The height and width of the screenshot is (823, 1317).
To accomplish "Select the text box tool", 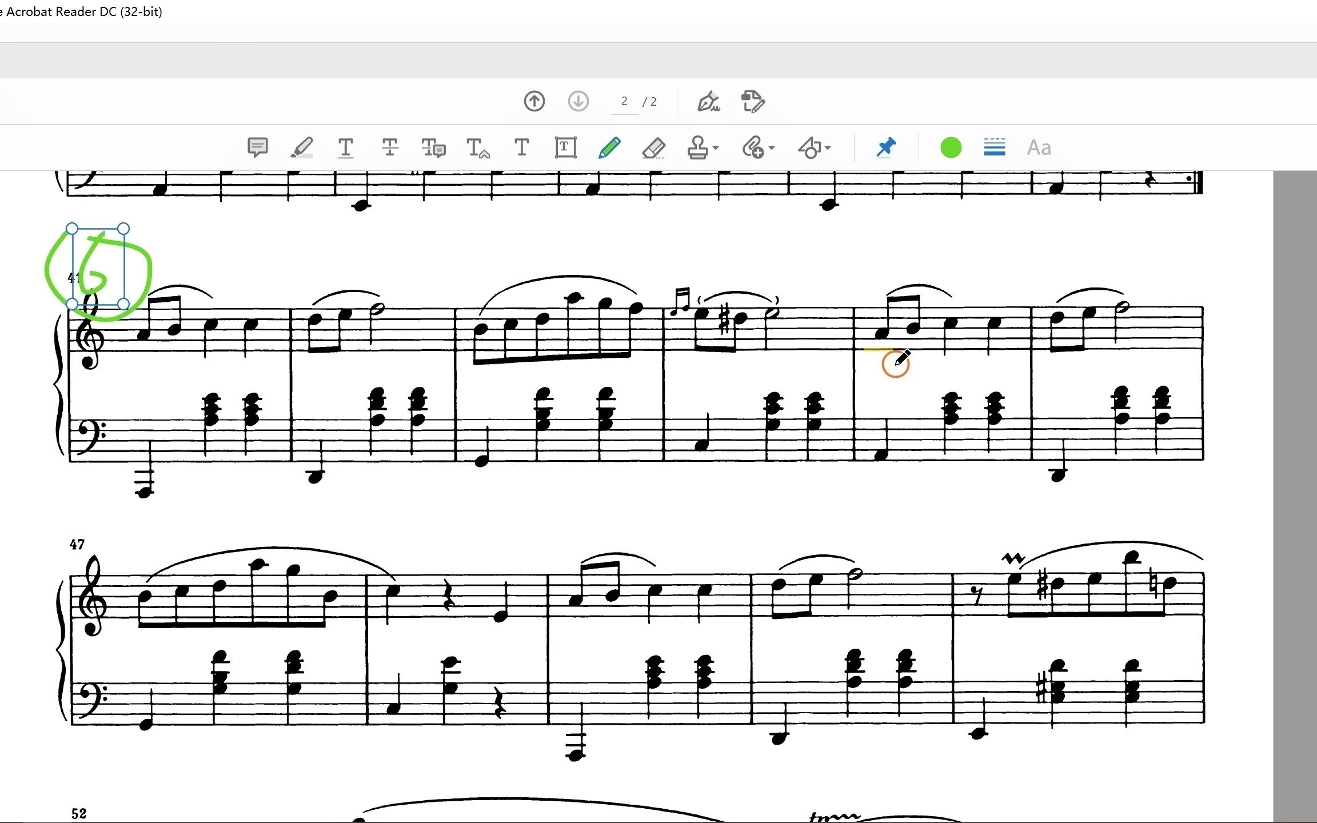I will pyautogui.click(x=565, y=147).
